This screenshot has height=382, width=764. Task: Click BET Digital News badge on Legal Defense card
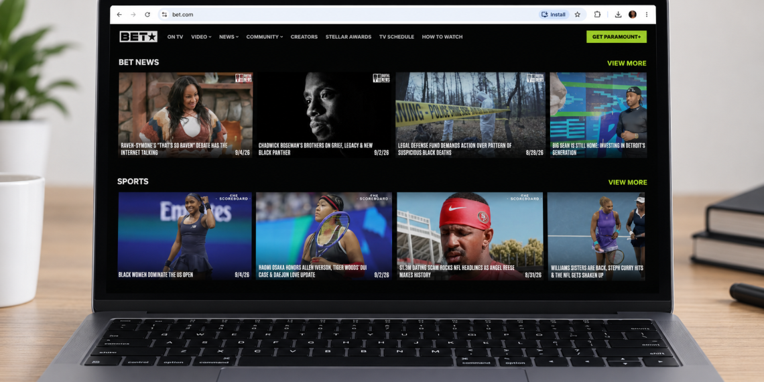pyautogui.click(x=535, y=78)
